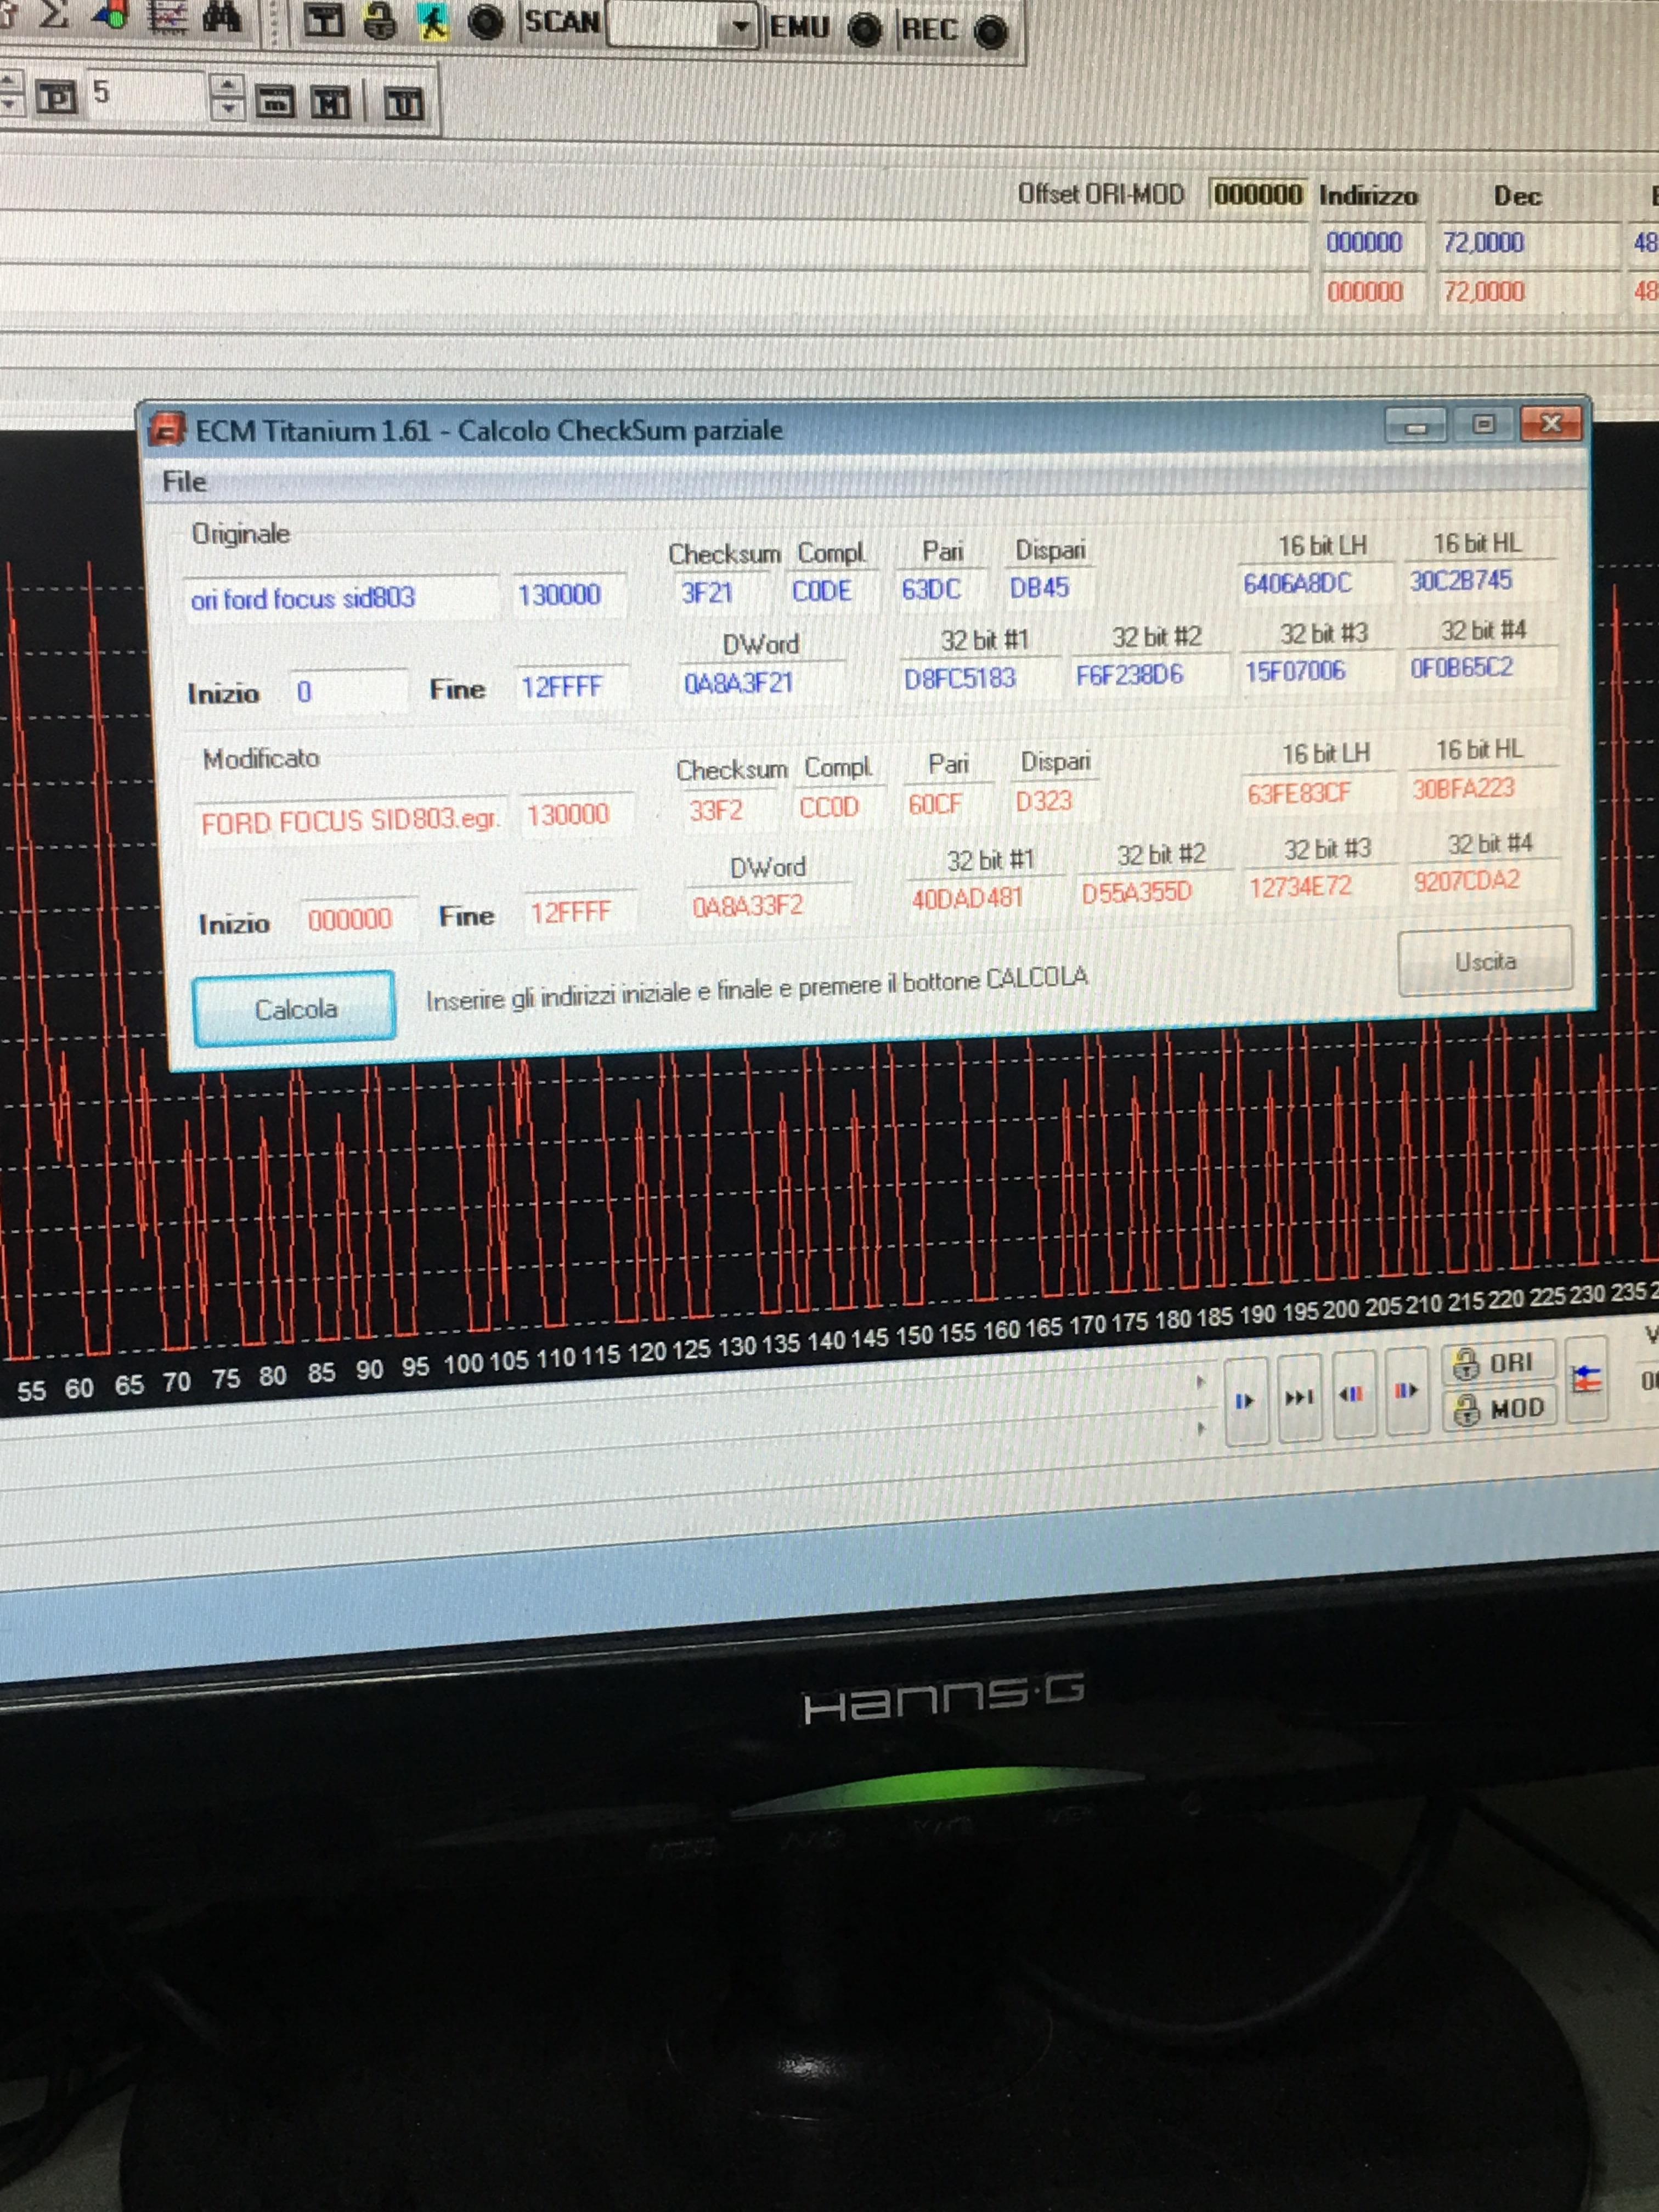Screen dimensions: 1659x2212
Task: Click the padlock toolbar icon near SCAN
Action: click(x=380, y=21)
